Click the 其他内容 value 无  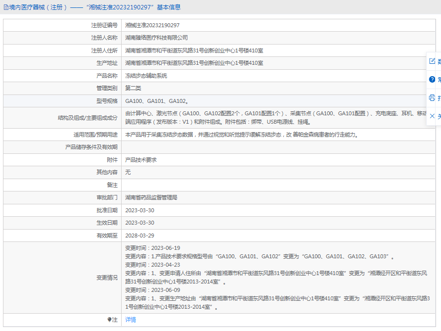[x=128, y=172]
